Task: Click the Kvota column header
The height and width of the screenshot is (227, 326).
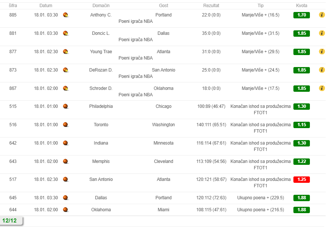Action: (x=302, y=6)
